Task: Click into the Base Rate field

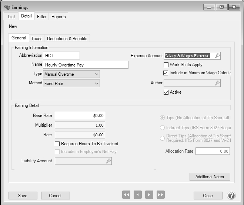Action: click(x=80, y=115)
